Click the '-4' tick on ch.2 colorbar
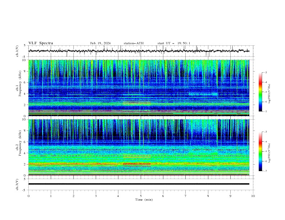The width and height of the screenshot is (285, 220). pos(266,142)
